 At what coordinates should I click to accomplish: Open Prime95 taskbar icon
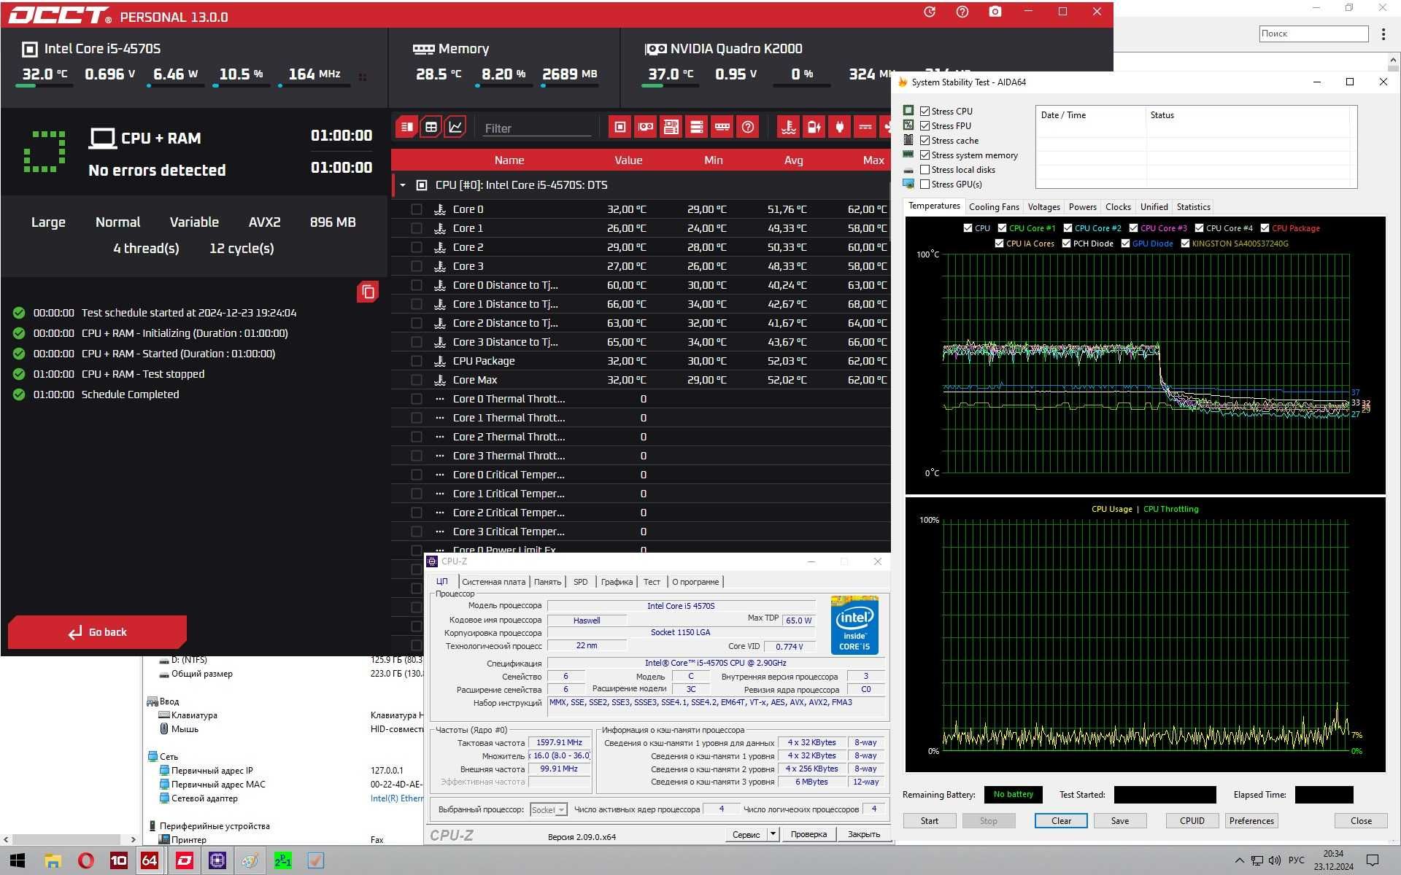[282, 860]
